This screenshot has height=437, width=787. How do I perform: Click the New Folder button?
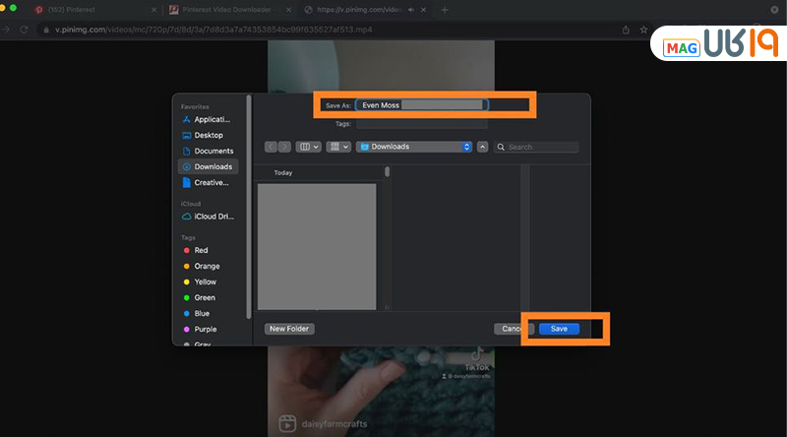pyautogui.click(x=289, y=329)
